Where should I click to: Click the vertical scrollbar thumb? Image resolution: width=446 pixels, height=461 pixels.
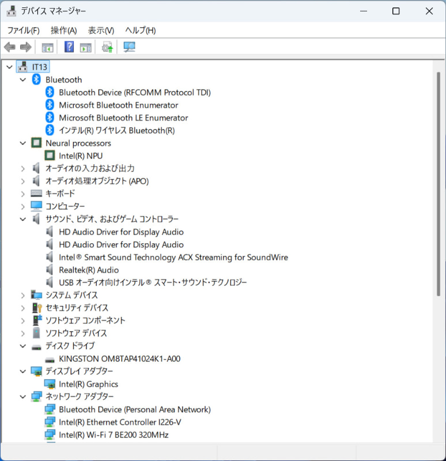click(x=439, y=184)
